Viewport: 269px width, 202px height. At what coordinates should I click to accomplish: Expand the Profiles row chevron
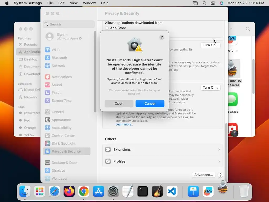tap(219, 161)
